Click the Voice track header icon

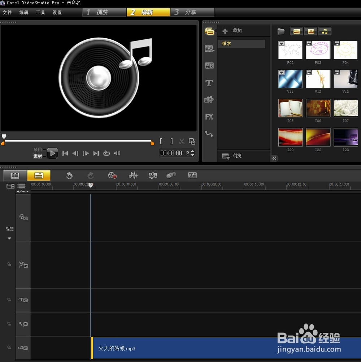tap(23, 324)
